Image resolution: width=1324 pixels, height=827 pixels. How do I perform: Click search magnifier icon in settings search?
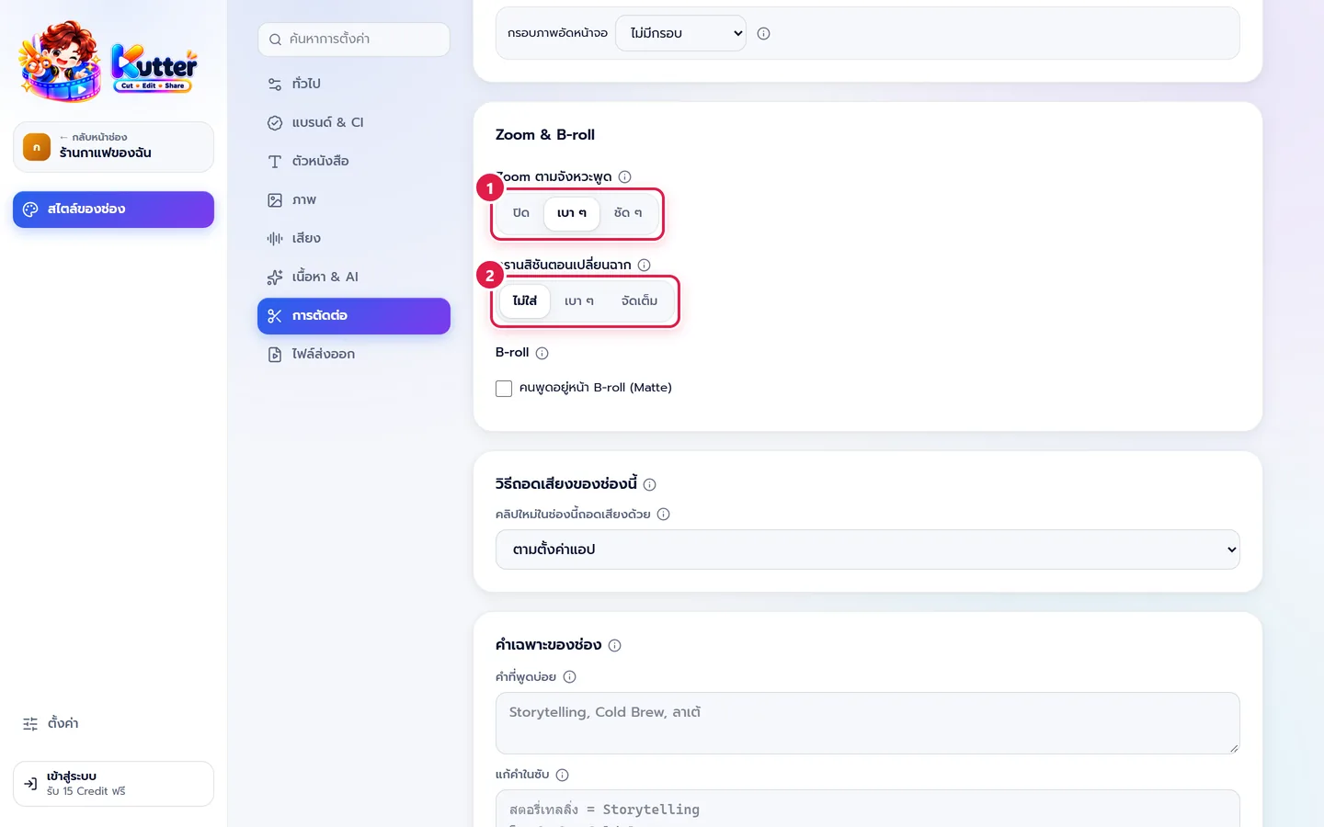275,40
